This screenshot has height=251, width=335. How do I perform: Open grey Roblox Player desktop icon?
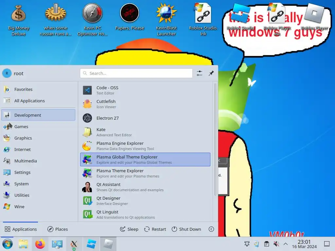314,17
